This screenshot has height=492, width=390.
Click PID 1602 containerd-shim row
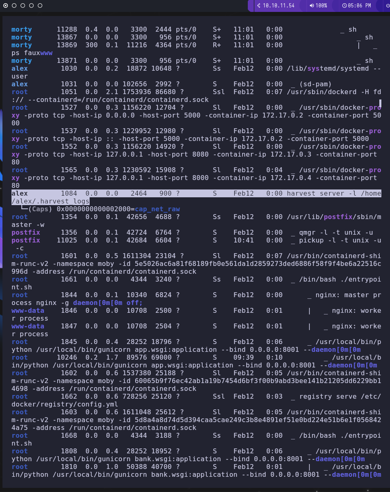(x=69, y=373)
